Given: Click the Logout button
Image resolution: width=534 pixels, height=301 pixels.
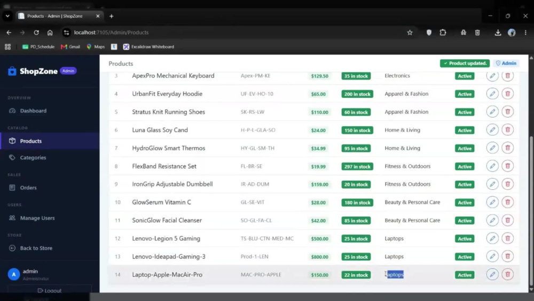Looking at the screenshot, I should tap(50, 290).
